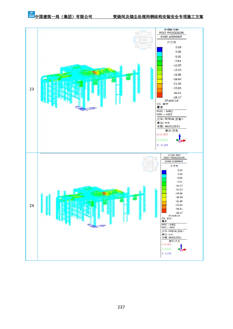Click the DISPLACEMENT heading in upper legend
The height and width of the screenshot is (329, 233).
(x=171, y=37)
